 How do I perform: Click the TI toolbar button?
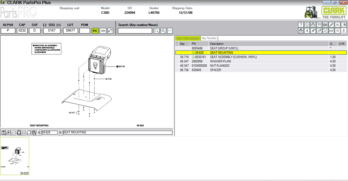pyautogui.click(x=337, y=31)
